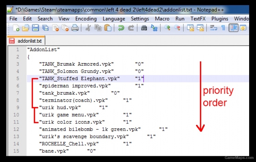256x162 pixels.
Task: Click "TANK_Brumak Armored.vpk" text
Action: (76, 64)
